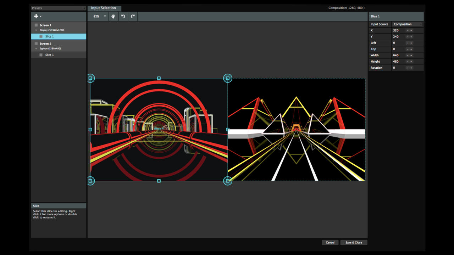
Task: Collapse the Display 2 (1920x1200) triangle
Action: pyautogui.click(x=36, y=30)
